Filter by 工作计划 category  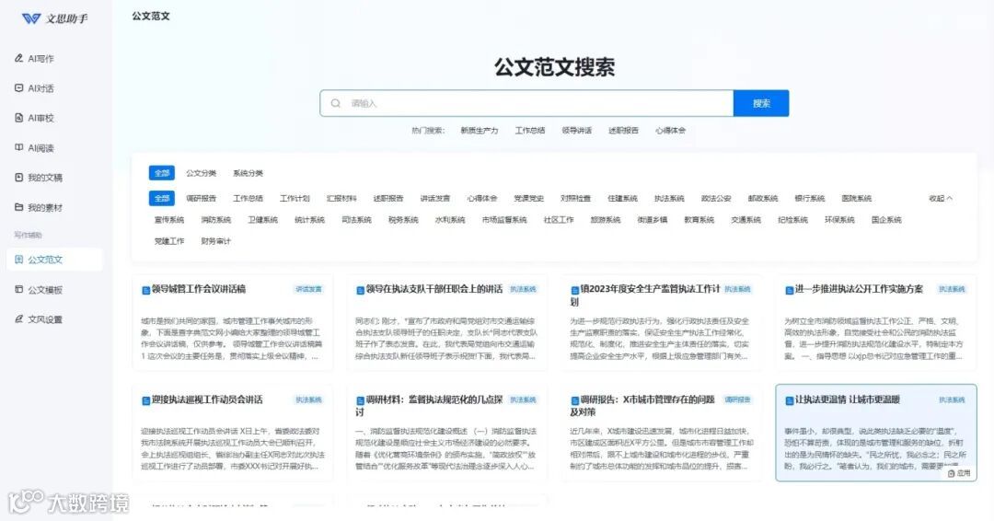pyautogui.click(x=295, y=199)
